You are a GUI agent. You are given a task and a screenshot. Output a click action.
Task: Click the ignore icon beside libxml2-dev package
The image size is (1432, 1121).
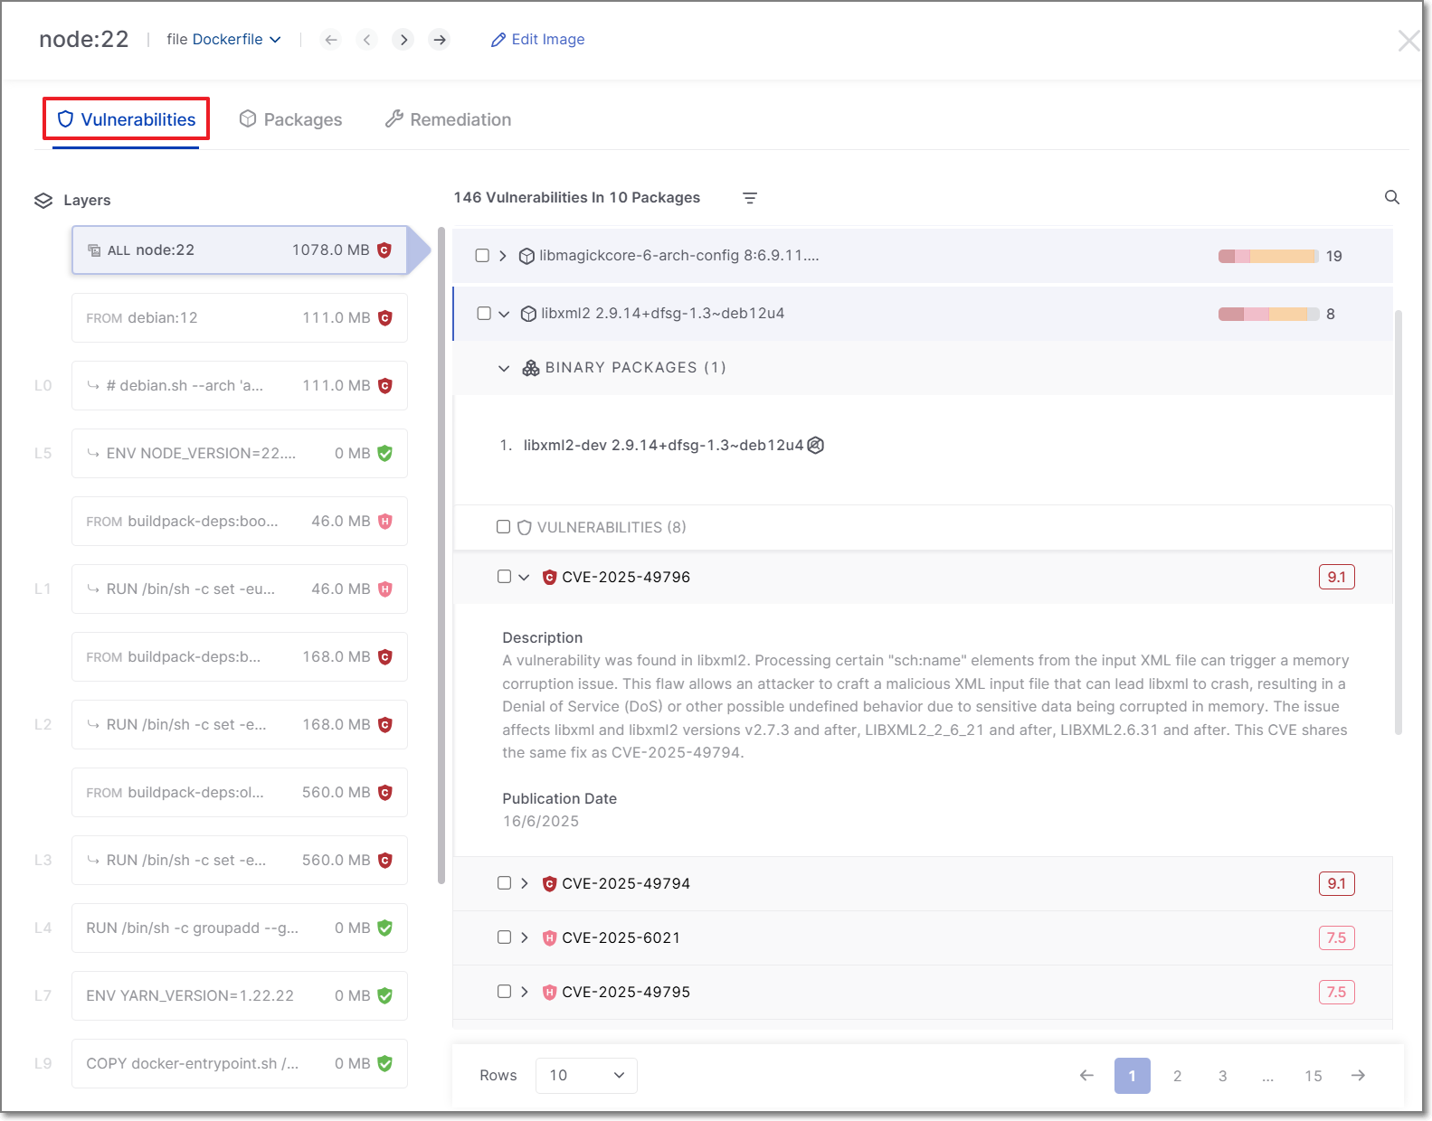(x=815, y=445)
